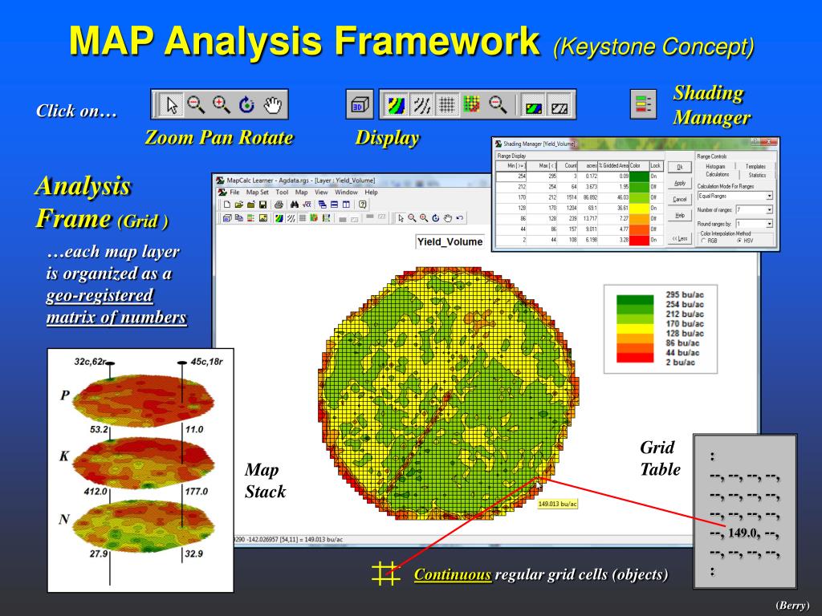The height and width of the screenshot is (616, 822).
Task: Choose the rotate tool in enlarged Zoom Pan Rotate strip
Action: (x=246, y=105)
